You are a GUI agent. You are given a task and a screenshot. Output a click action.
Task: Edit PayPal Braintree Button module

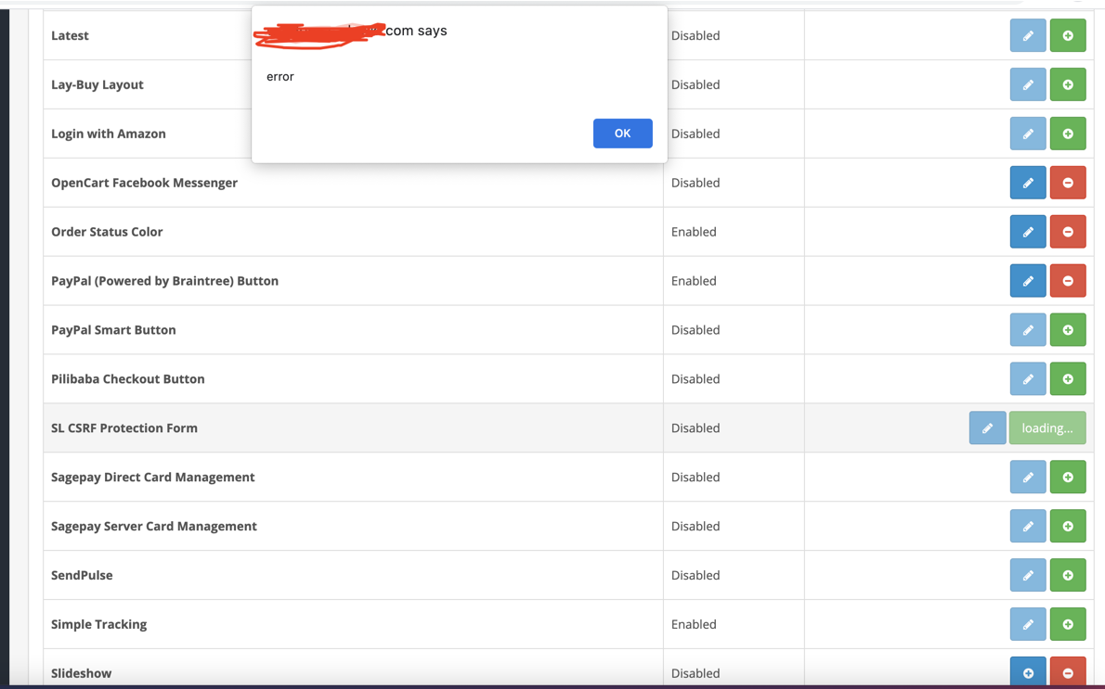pos(1028,281)
